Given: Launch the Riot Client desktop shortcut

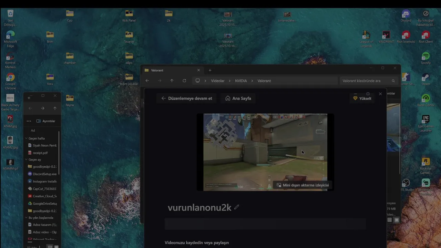Looking at the screenshot, I should pos(426,37).
